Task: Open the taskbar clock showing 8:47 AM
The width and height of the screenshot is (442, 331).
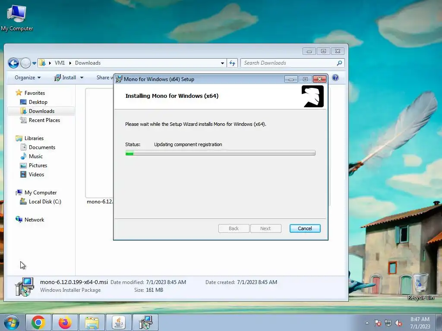Action: point(420,323)
